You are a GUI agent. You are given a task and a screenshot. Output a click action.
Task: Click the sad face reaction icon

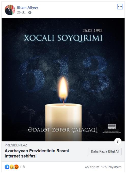12,167
